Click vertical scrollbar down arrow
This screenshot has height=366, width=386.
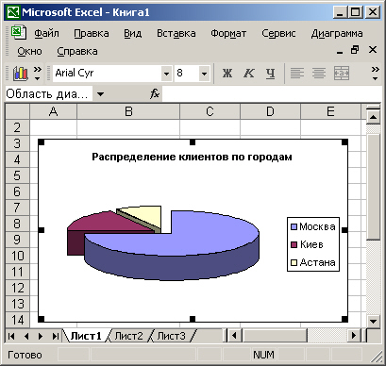pos(374,322)
